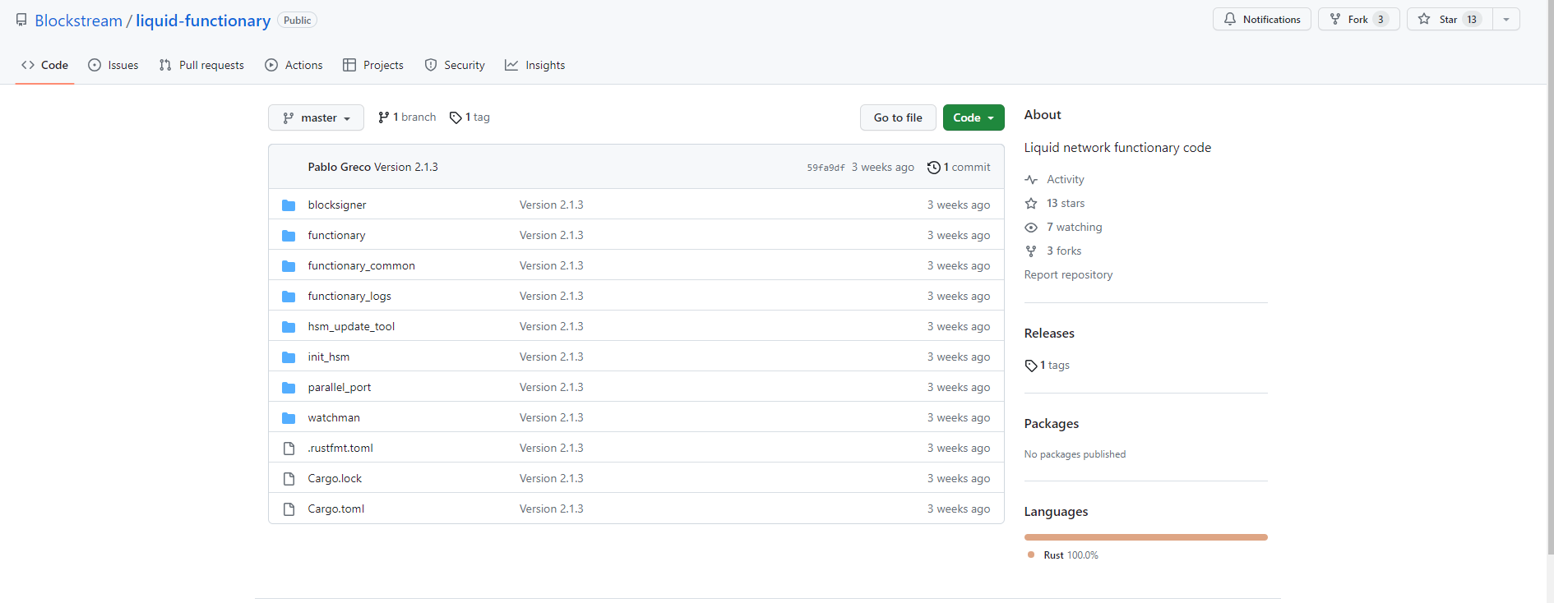Click the Cargo.lock file icon
The image size is (1554, 603).
[x=289, y=479]
